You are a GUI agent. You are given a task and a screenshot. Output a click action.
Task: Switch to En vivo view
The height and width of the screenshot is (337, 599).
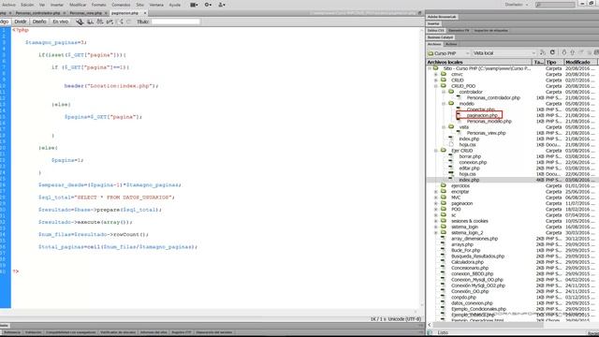(60, 22)
